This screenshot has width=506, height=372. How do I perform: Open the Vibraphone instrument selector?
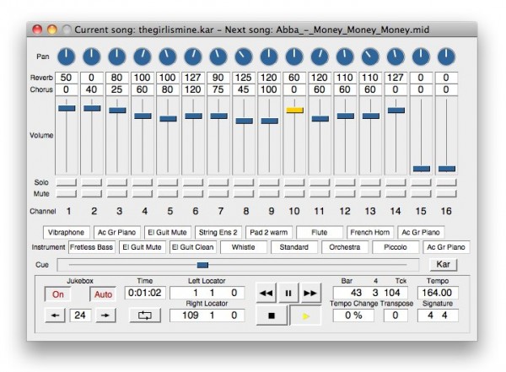(66, 232)
